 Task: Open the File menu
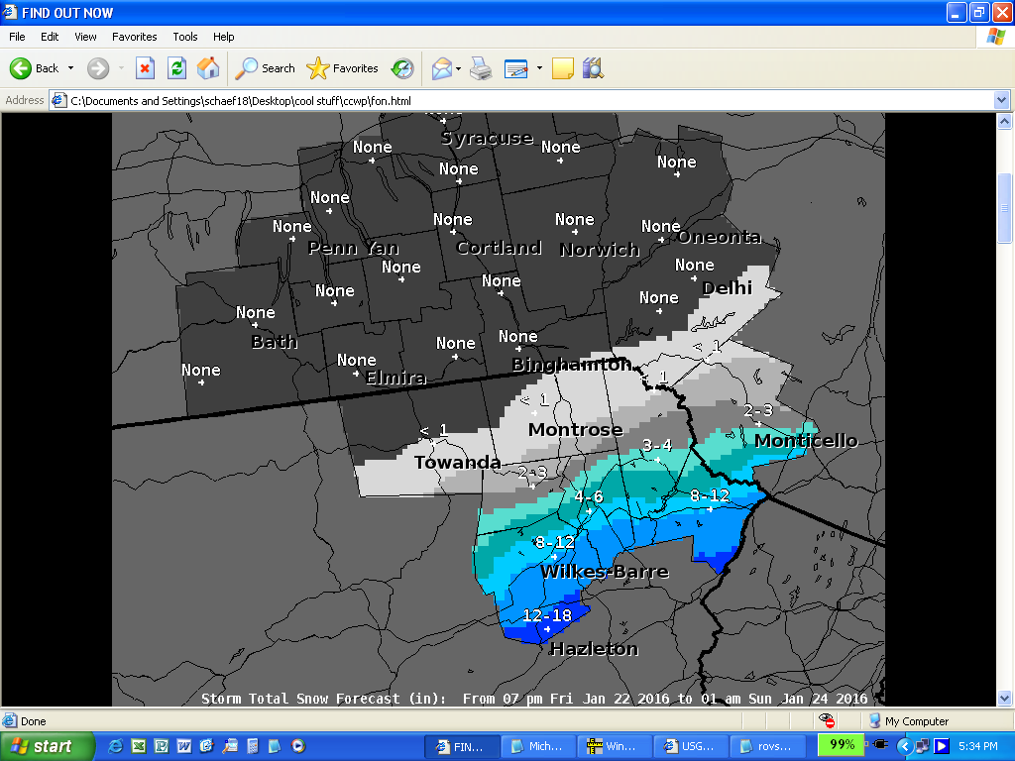(x=17, y=37)
